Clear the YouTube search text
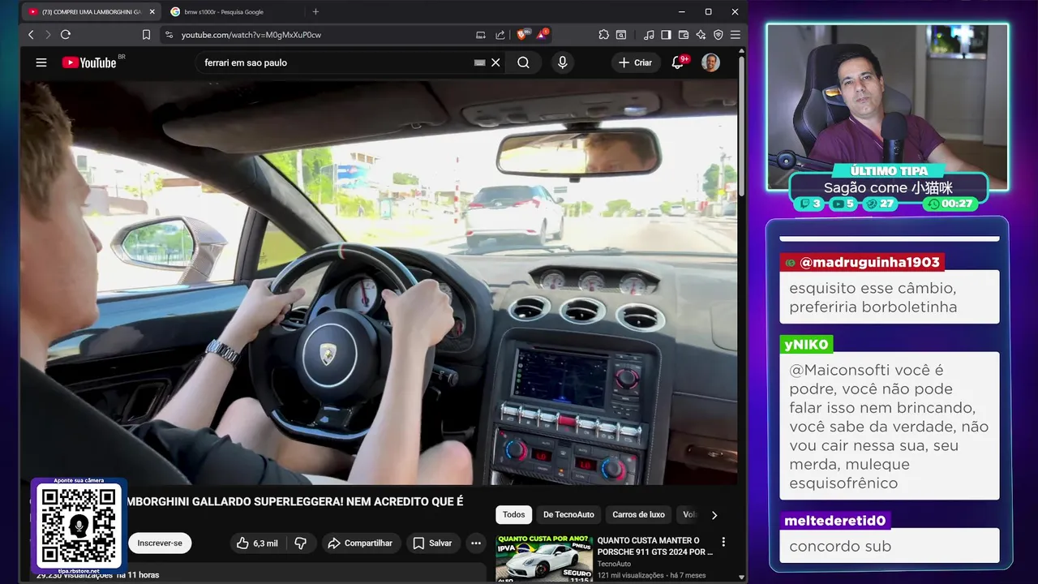1038x584 pixels. coord(495,62)
